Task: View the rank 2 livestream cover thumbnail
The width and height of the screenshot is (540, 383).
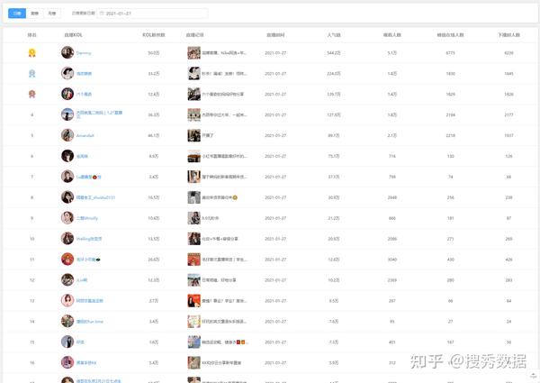Action: [x=193, y=73]
